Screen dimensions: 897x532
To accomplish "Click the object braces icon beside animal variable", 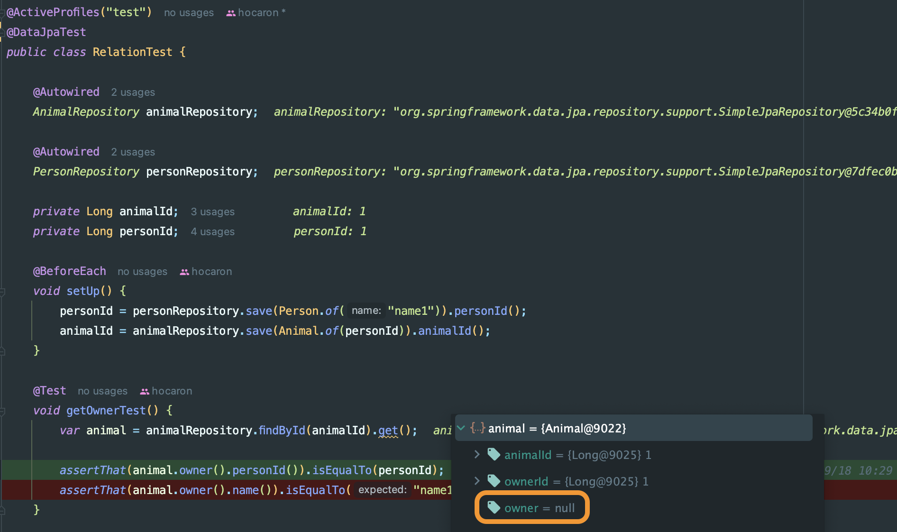I will [x=477, y=428].
